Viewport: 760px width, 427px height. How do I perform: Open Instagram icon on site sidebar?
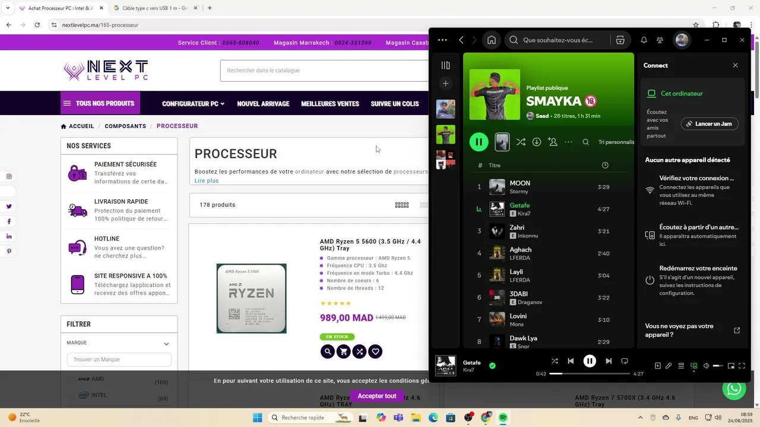click(x=9, y=176)
